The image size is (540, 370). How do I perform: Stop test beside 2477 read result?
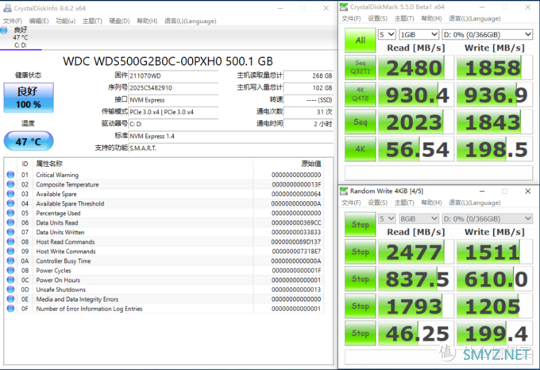(x=361, y=252)
